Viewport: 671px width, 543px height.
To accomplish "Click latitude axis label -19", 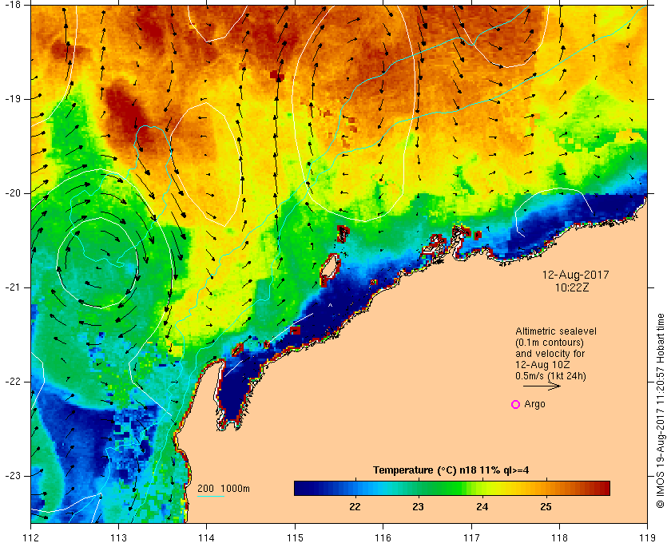I will tap(13, 99).
